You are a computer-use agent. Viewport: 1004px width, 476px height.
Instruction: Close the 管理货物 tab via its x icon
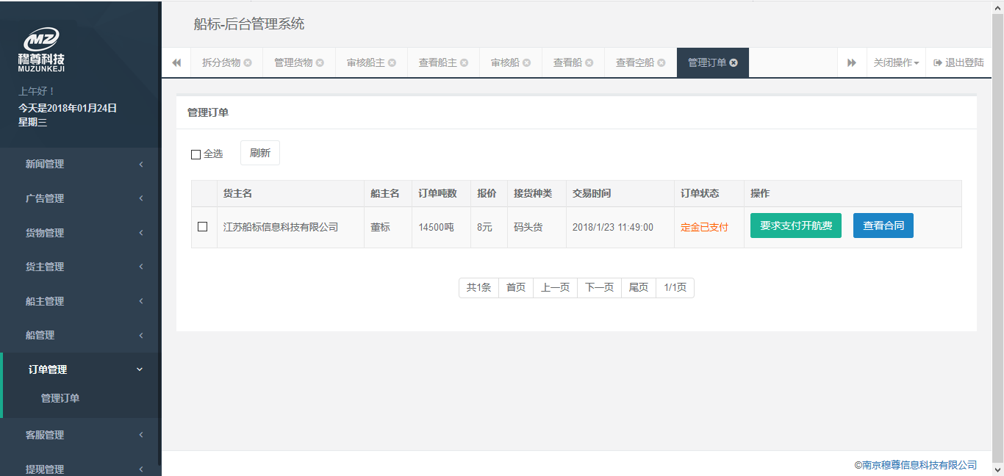click(x=320, y=63)
